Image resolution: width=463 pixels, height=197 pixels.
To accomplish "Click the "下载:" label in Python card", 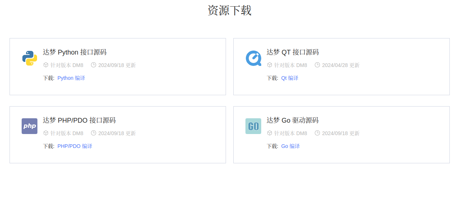I will (49, 78).
